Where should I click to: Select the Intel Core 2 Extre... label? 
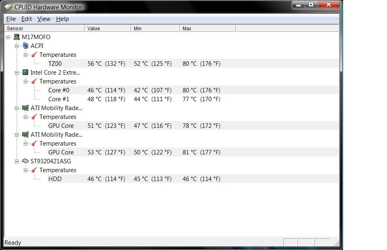coord(55,73)
